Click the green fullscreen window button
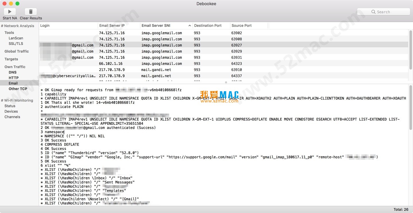The height and width of the screenshot is (213, 413). pyautogui.click(x=17, y=4)
